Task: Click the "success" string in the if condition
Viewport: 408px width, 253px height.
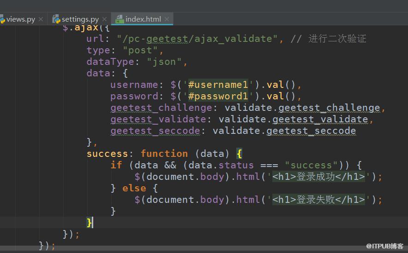Action: click(x=311, y=165)
